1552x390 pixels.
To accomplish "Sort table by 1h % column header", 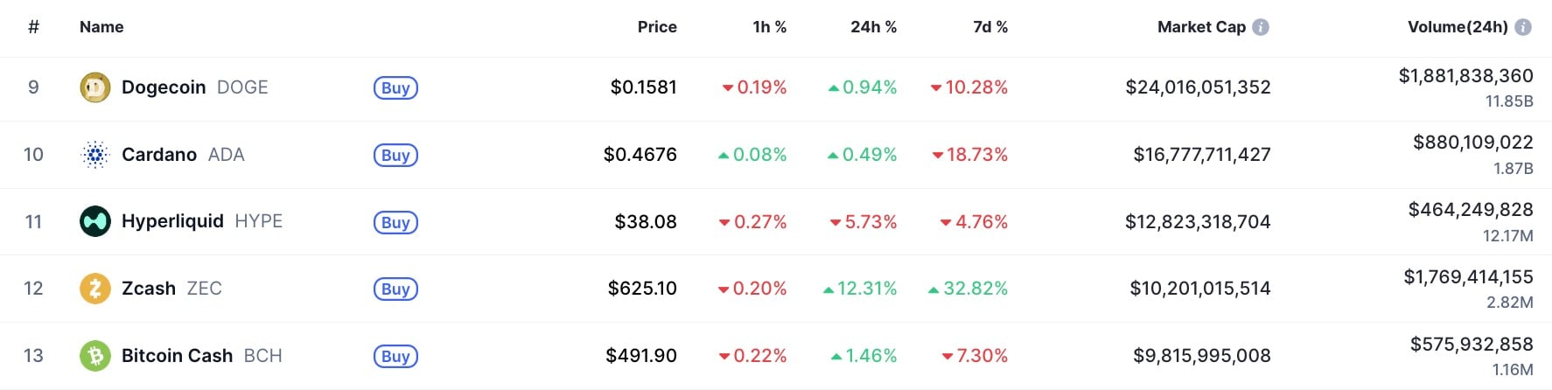I will [x=769, y=27].
